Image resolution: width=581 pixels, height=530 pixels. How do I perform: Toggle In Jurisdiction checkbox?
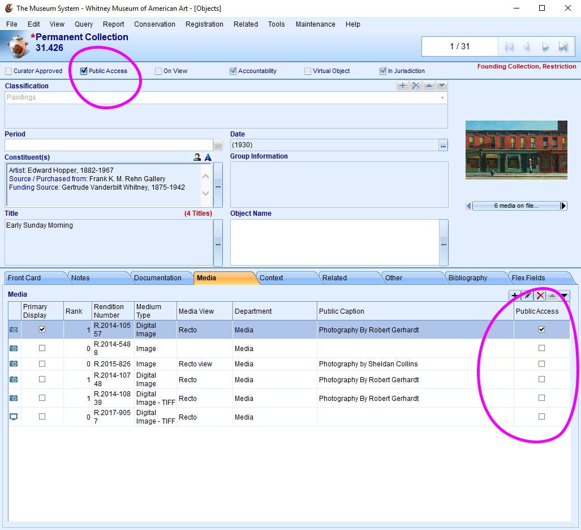click(383, 71)
